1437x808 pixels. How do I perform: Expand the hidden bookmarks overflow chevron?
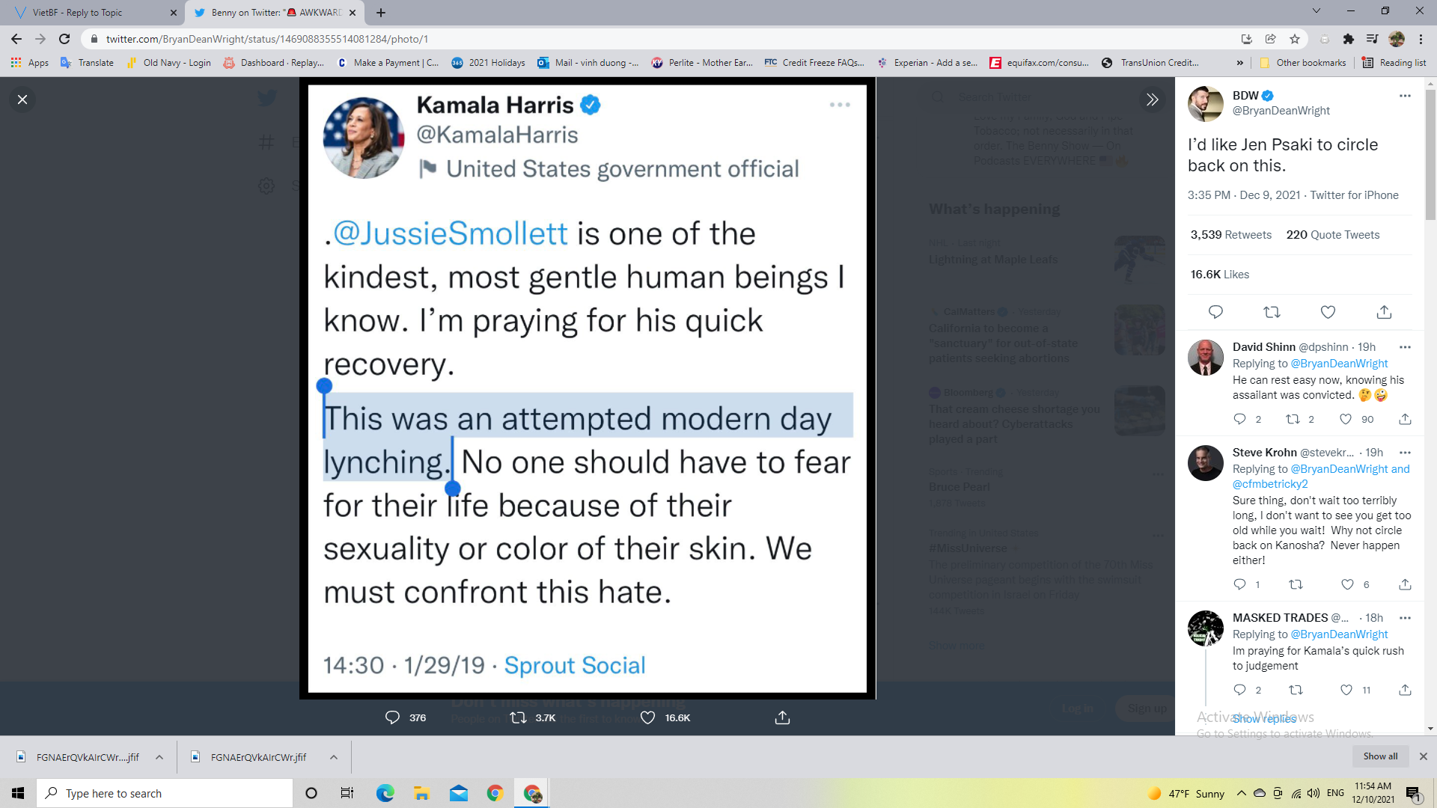1239,63
